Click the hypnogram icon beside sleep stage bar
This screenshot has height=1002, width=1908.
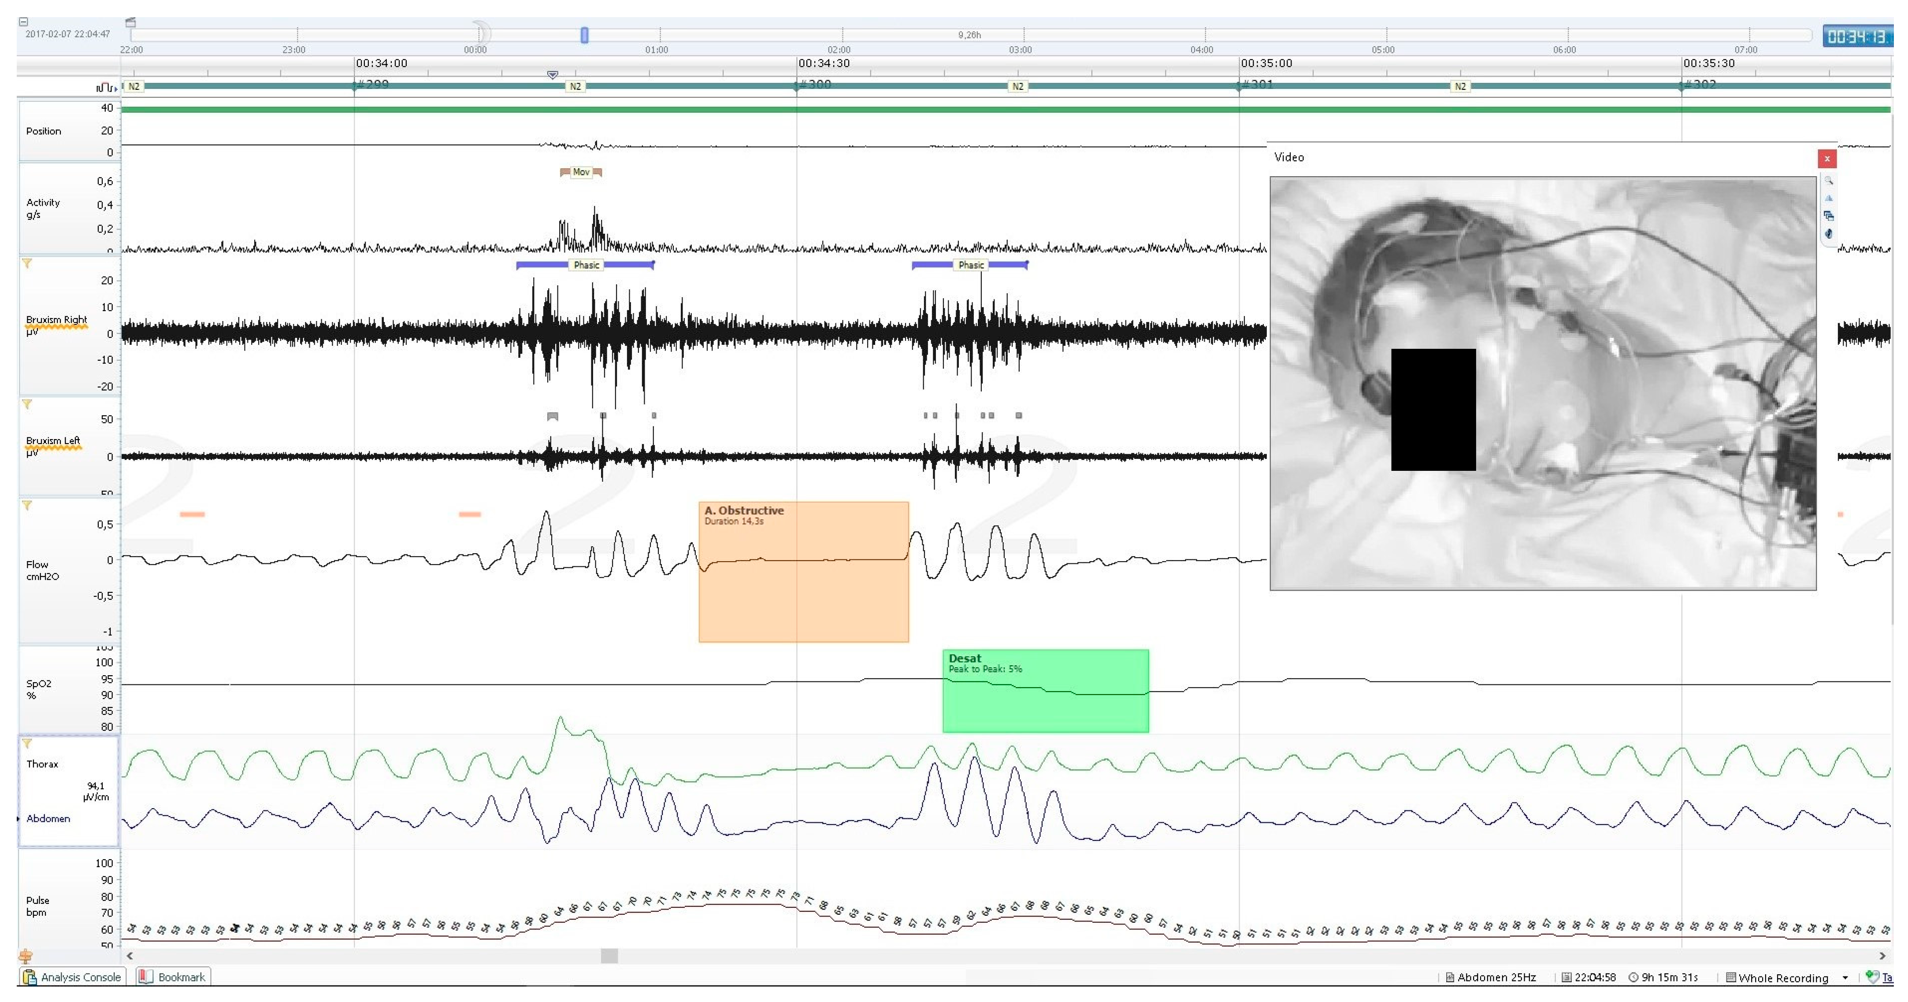coord(106,87)
